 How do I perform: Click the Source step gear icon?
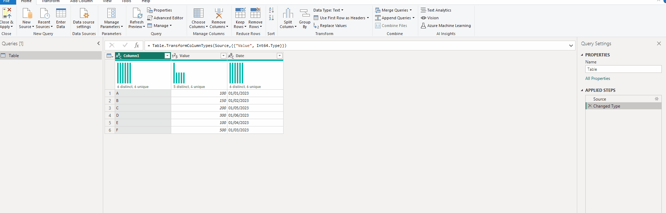tap(657, 99)
